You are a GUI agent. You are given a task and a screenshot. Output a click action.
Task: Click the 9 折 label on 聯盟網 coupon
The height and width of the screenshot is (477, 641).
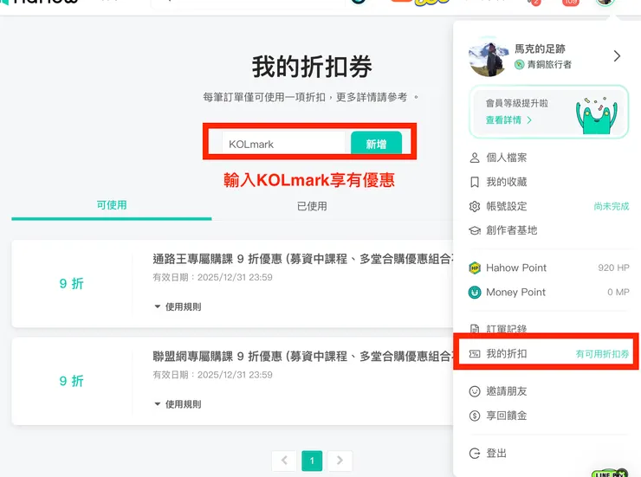tap(72, 381)
